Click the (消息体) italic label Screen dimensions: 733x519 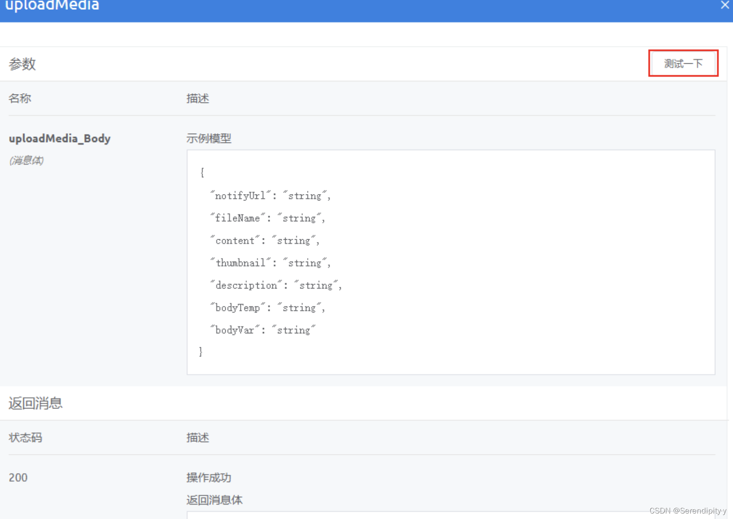pos(26,160)
